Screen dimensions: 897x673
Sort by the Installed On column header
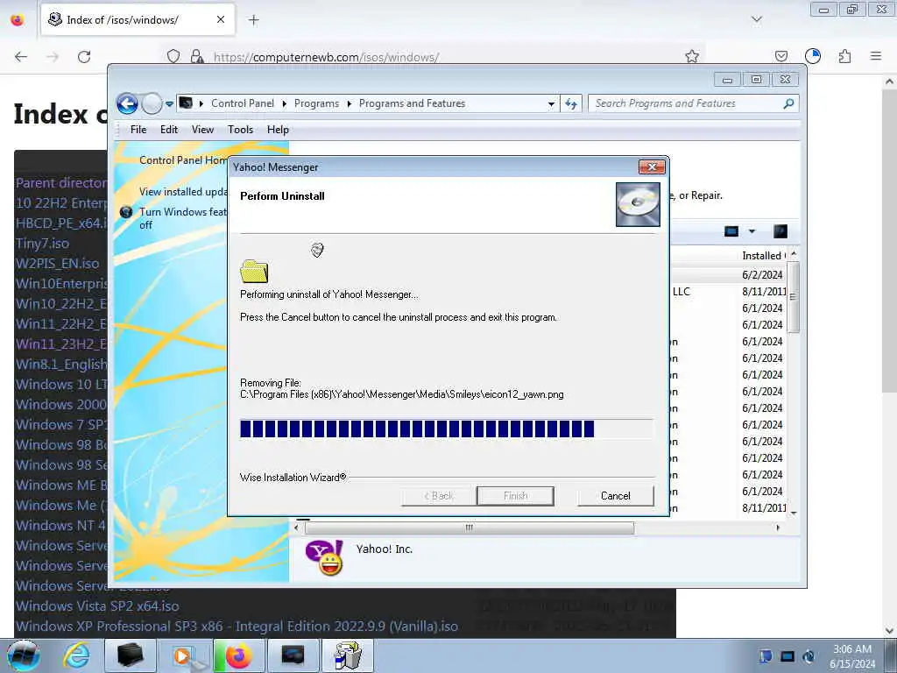click(763, 255)
